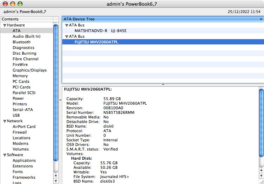
Task: Click the sidebar scrollbar thumb
Action: (56, 92)
